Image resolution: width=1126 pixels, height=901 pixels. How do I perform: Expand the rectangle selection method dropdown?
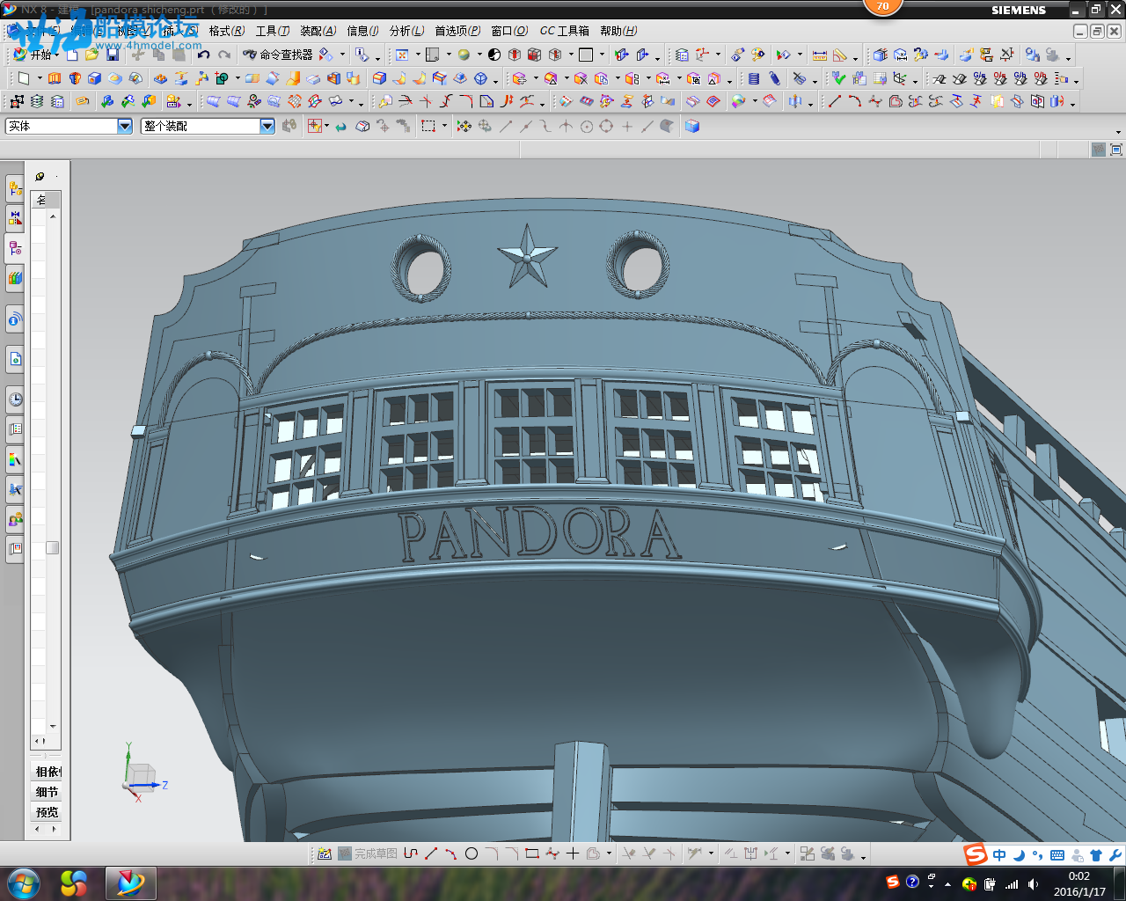pos(444,127)
